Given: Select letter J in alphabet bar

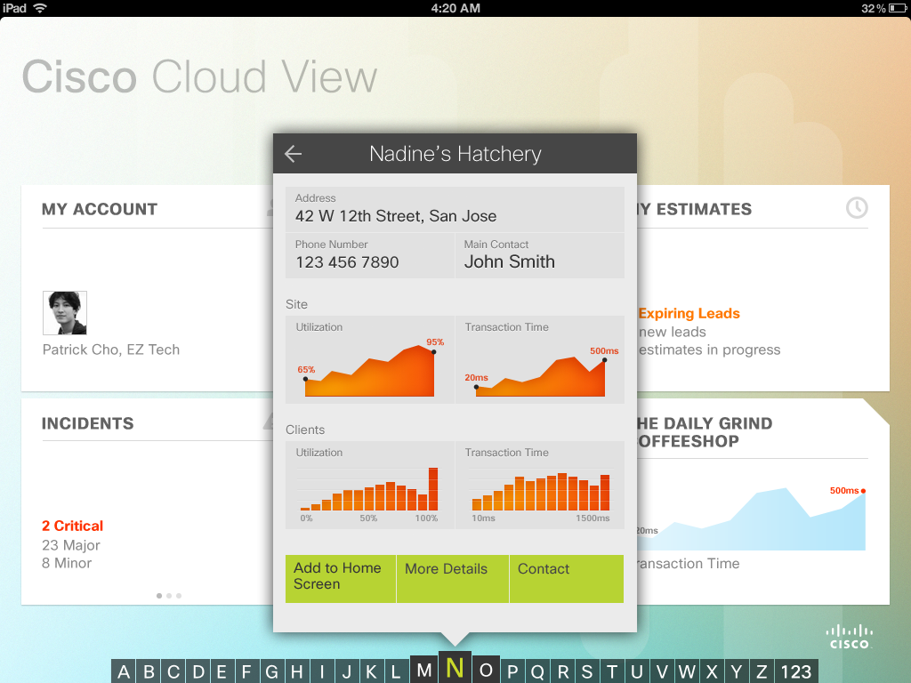Looking at the screenshot, I should tap(347, 672).
